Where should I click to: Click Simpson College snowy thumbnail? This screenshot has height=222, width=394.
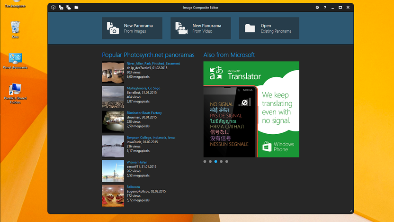[x=113, y=146]
